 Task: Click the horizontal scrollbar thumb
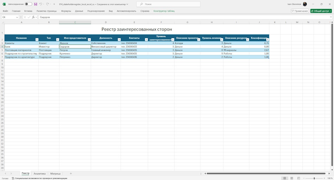coord(266,173)
